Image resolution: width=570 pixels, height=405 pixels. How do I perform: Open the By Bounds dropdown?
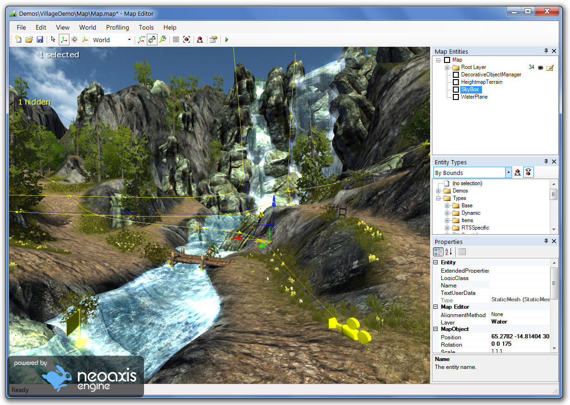(507, 172)
